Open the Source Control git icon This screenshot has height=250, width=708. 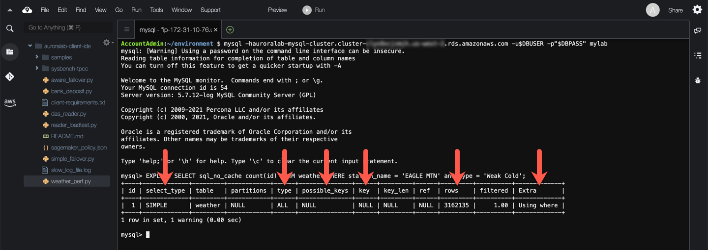click(x=10, y=76)
